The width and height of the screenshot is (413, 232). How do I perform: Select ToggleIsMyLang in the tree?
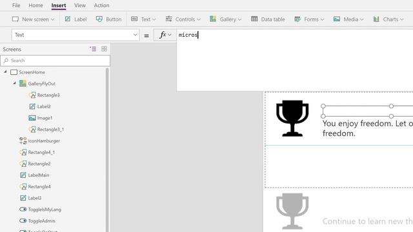45,209
